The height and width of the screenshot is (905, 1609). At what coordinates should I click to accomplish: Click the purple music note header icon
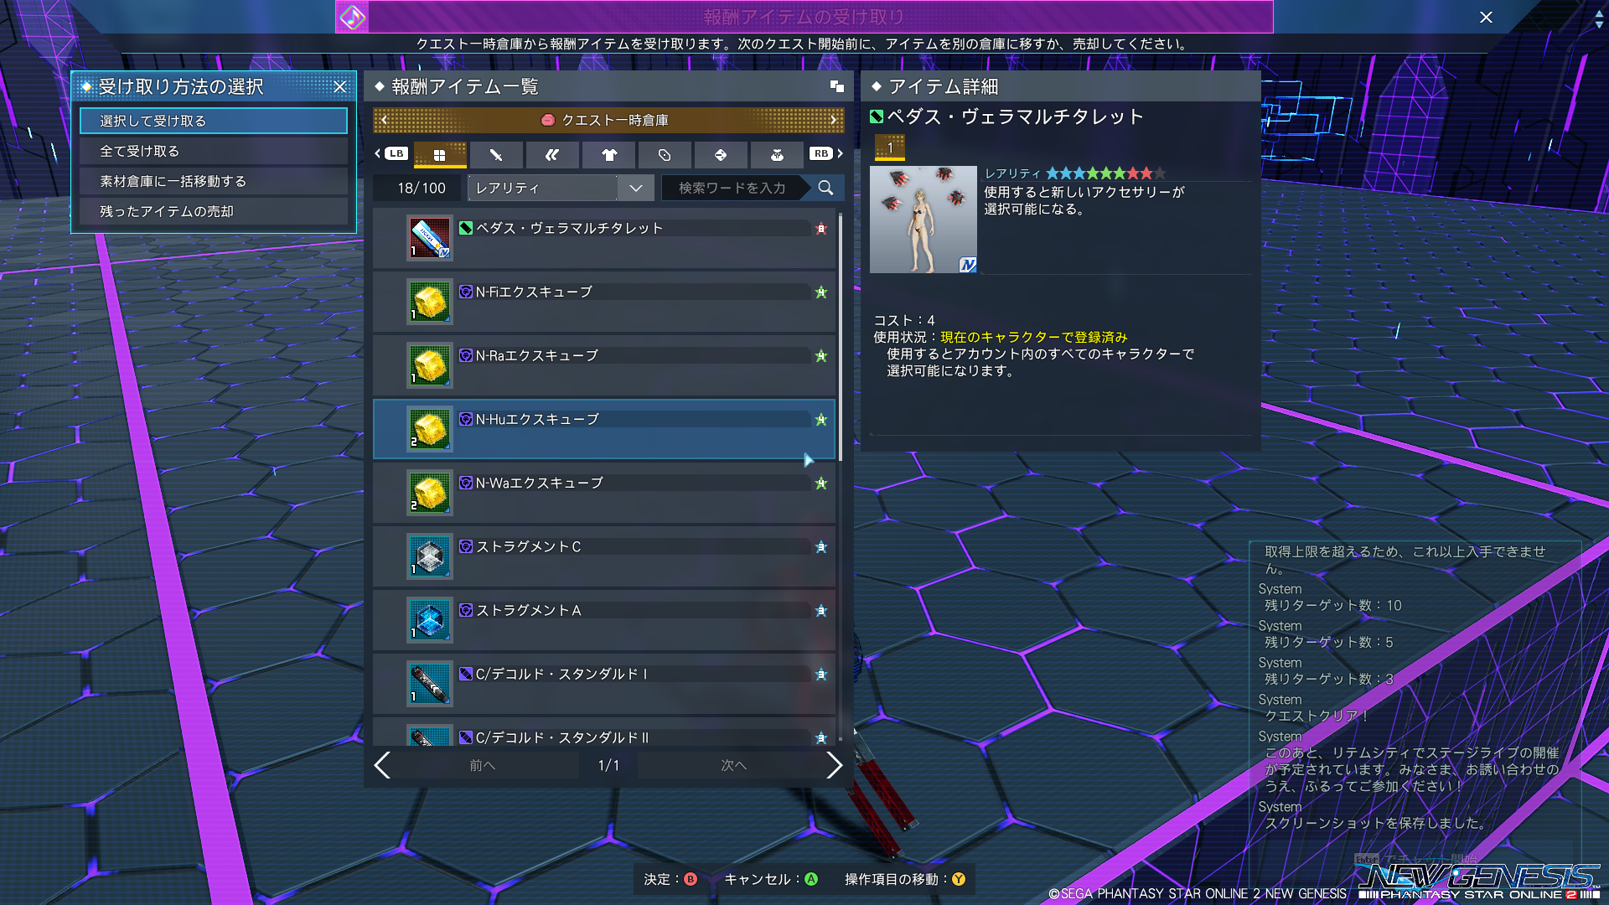click(353, 17)
